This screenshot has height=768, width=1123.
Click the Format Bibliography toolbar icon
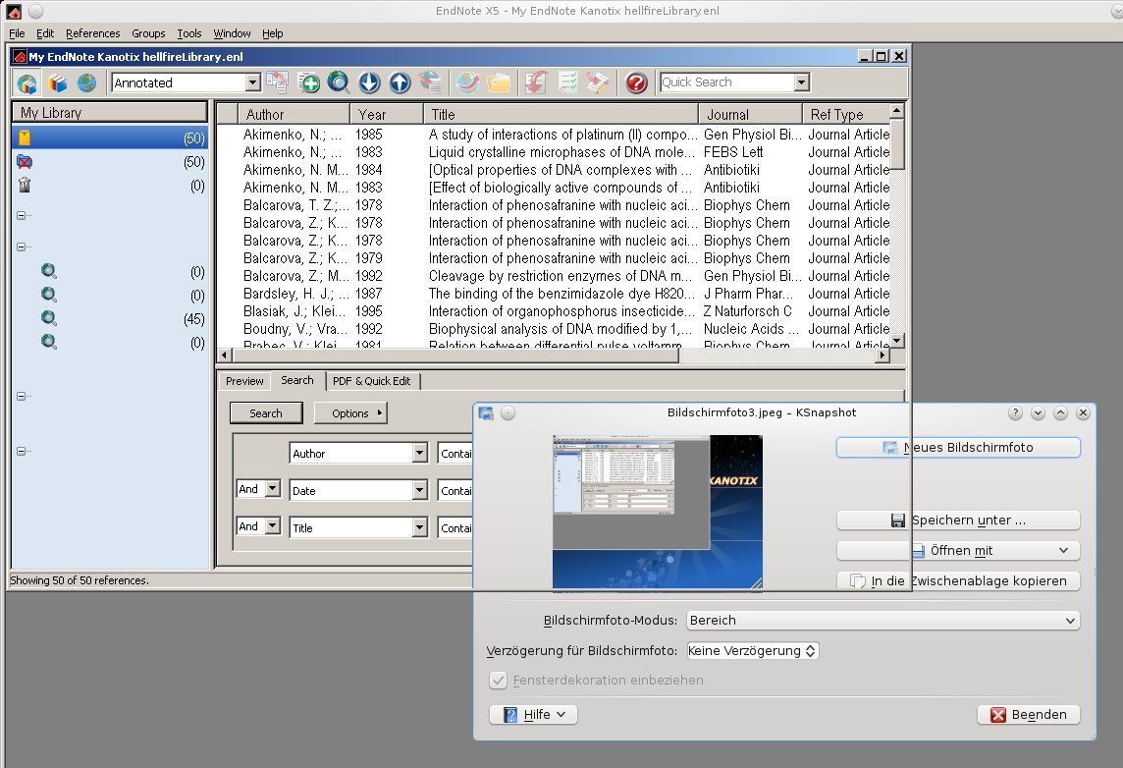[x=567, y=82]
